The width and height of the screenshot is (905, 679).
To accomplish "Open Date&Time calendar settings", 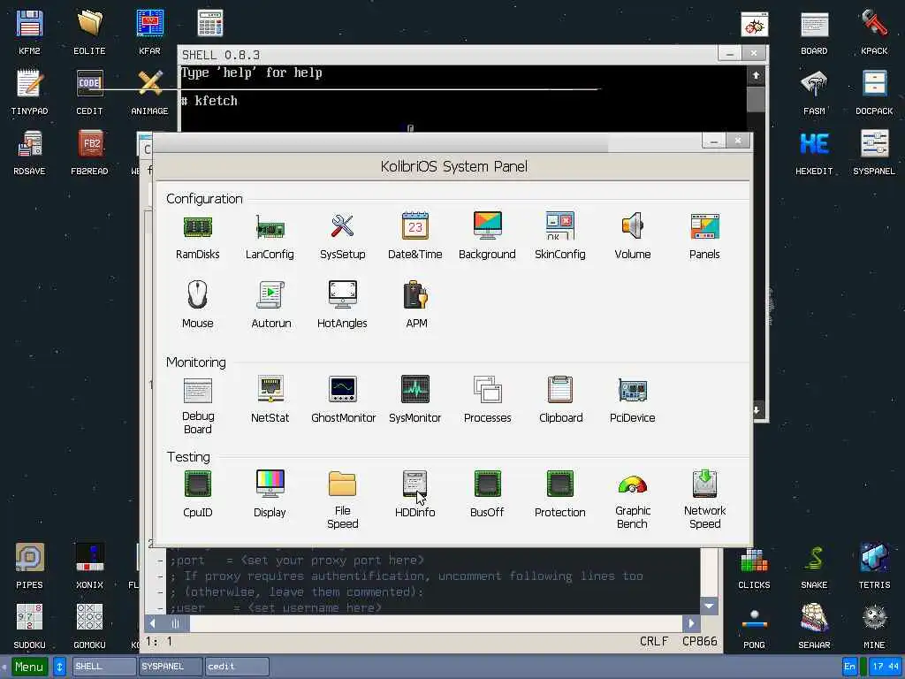I will [x=415, y=236].
